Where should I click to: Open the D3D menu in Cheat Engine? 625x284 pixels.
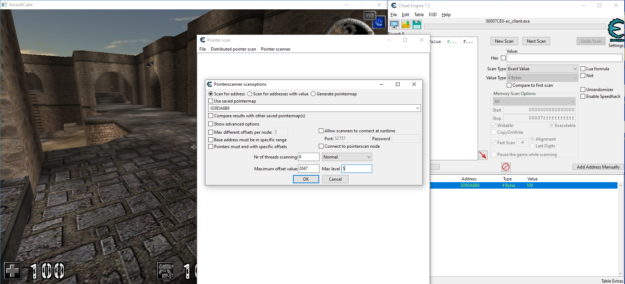(x=433, y=15)
